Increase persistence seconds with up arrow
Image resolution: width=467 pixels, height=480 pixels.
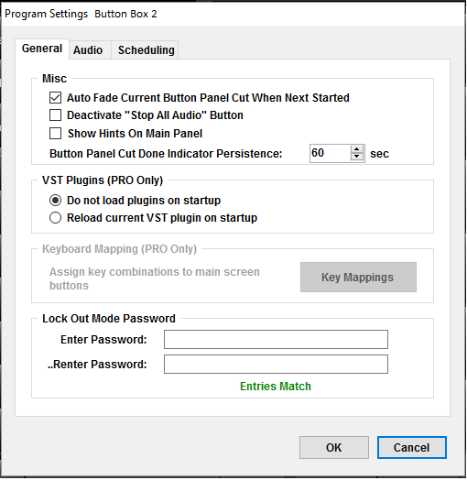(x=356, y=149)
